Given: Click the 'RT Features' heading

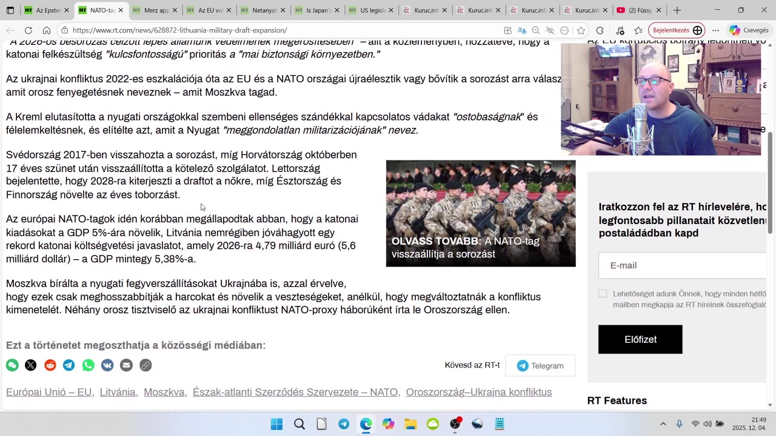Looking at the screenshot, I should (x=617, y=400).
